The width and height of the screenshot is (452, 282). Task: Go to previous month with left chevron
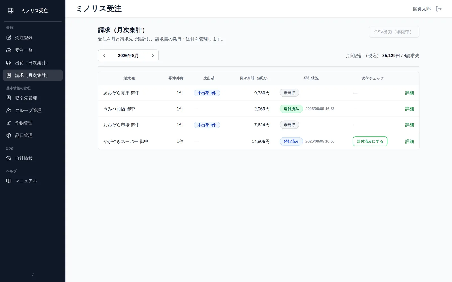[104, 56]
